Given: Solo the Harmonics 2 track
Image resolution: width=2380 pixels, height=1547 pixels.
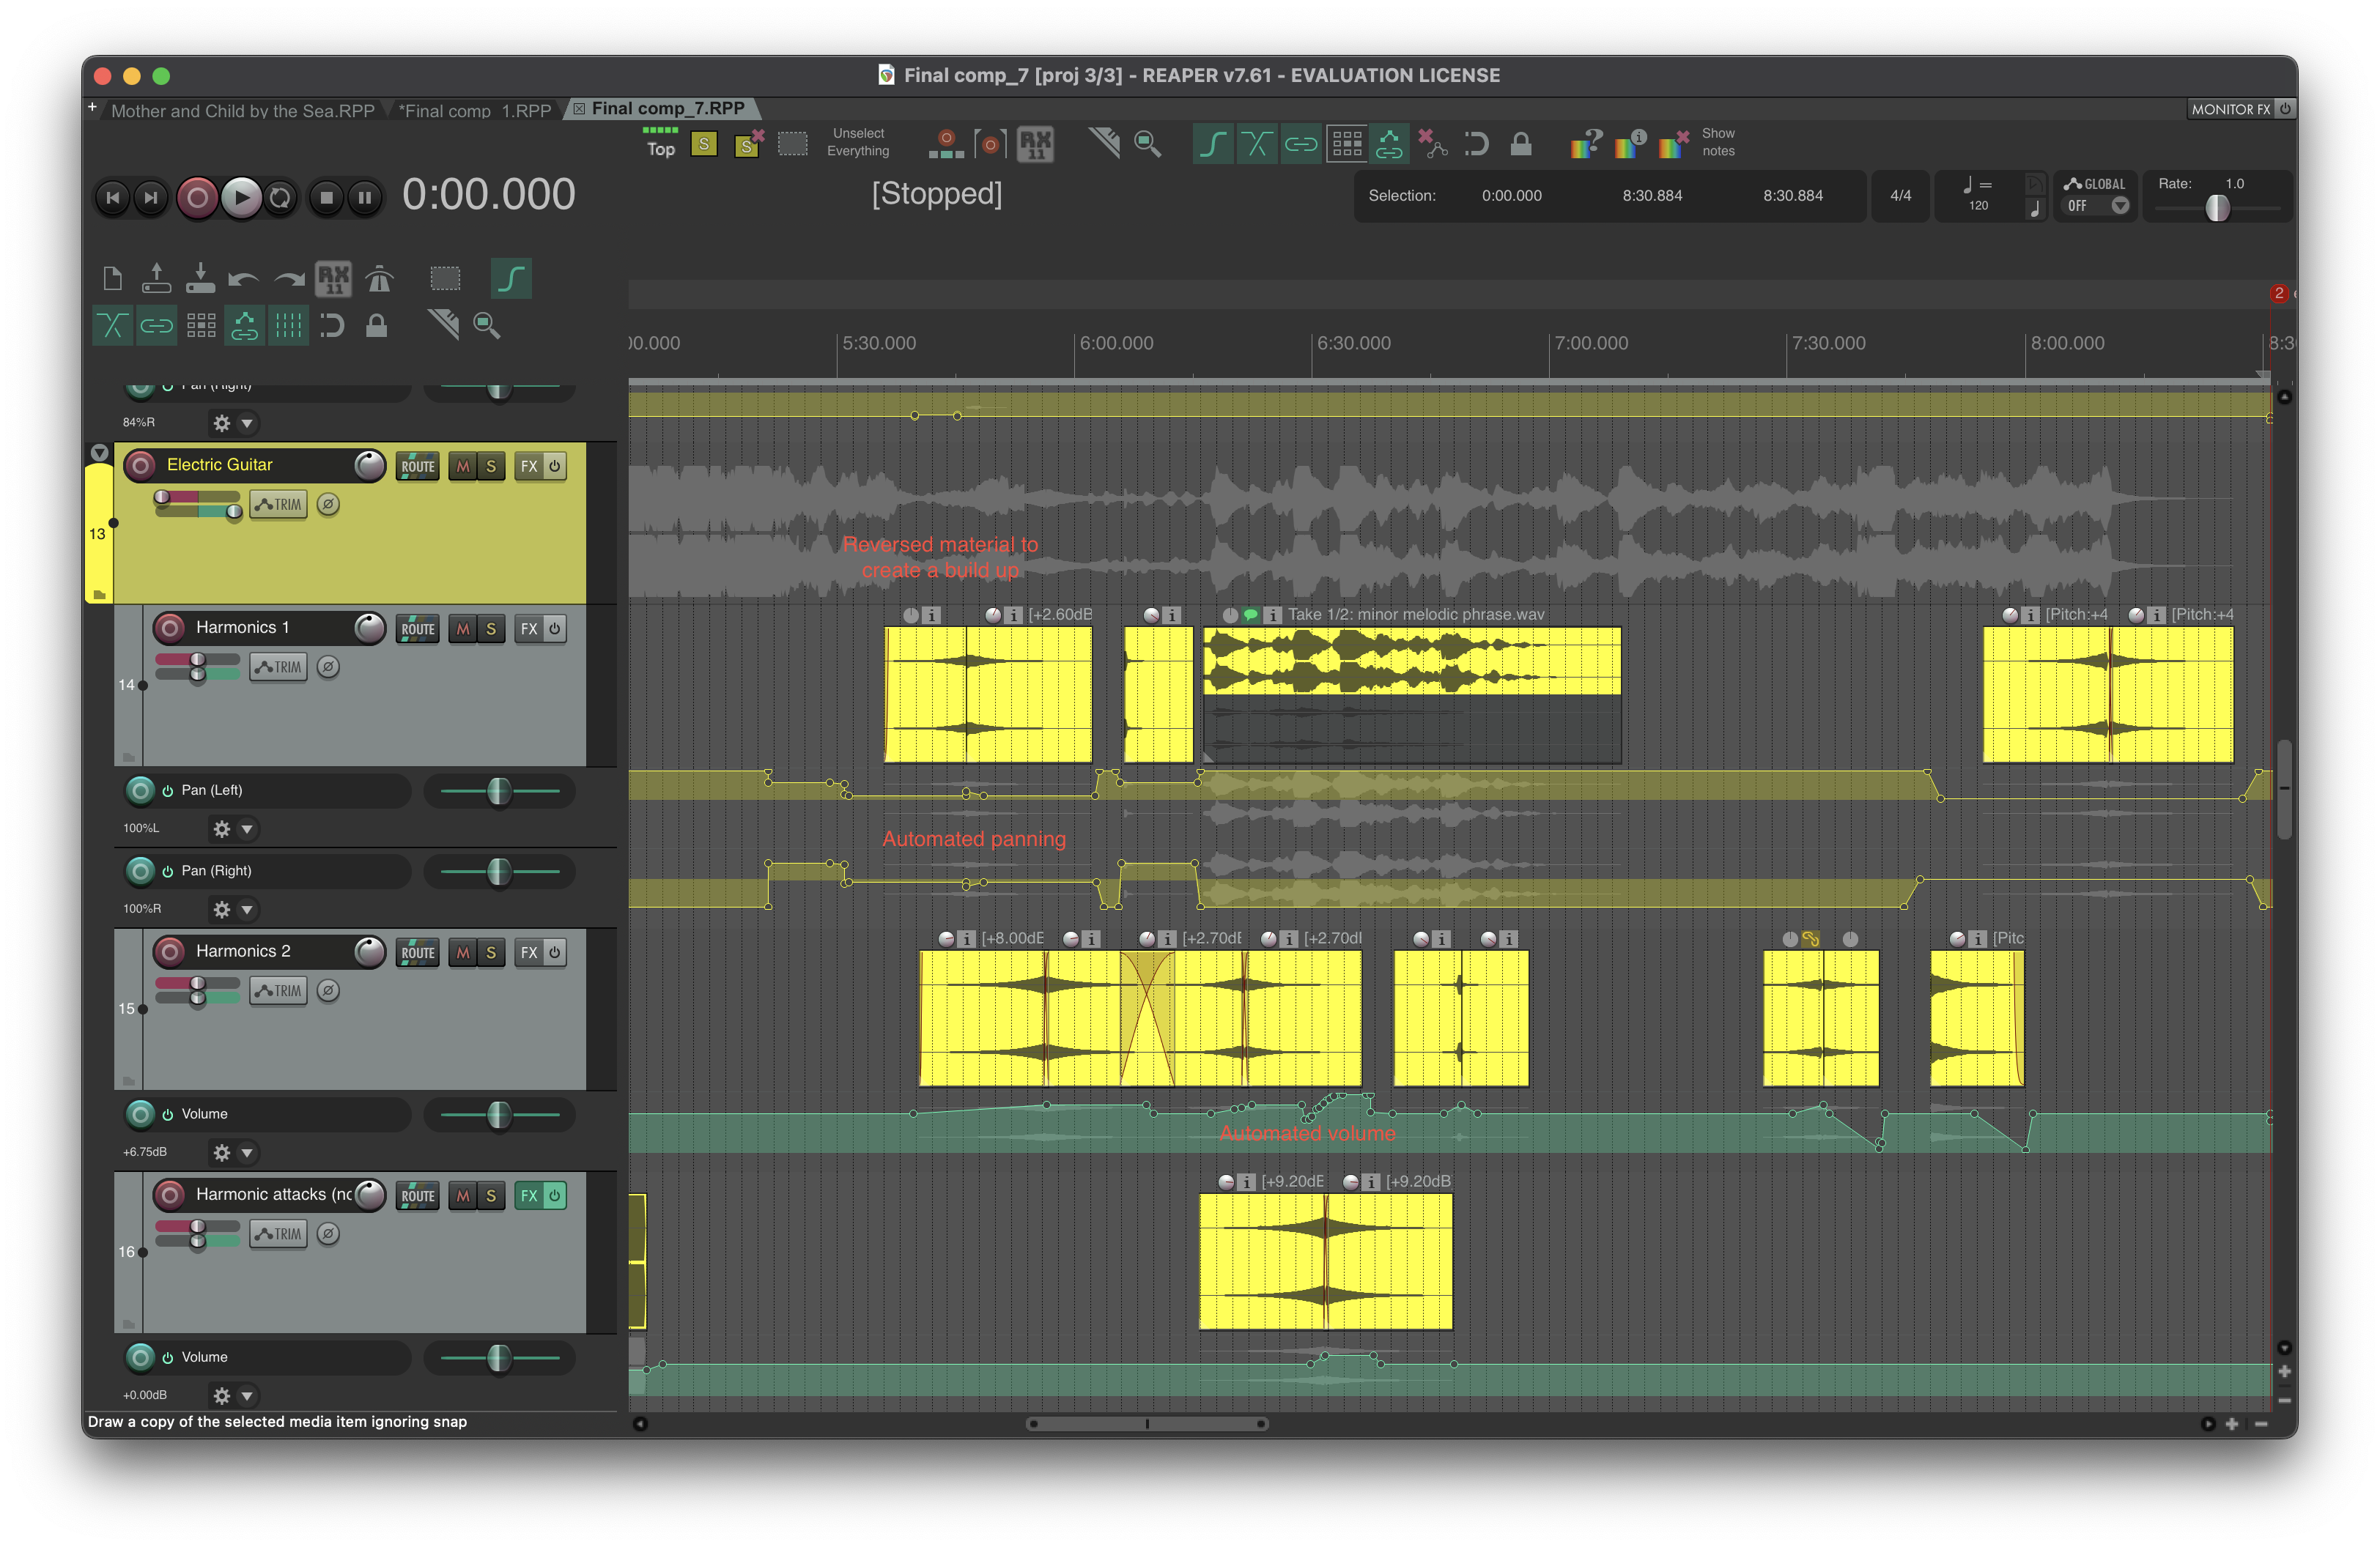Looking at the screenshot, I should point(490,952).
